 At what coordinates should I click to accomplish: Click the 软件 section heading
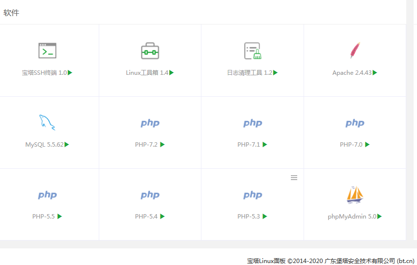11,13
